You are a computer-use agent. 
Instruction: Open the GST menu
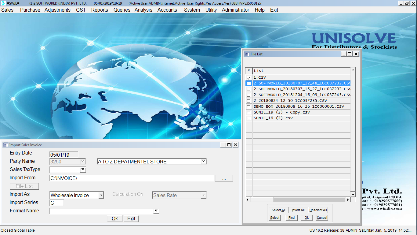pyautogui.click(x=81, y=10)
